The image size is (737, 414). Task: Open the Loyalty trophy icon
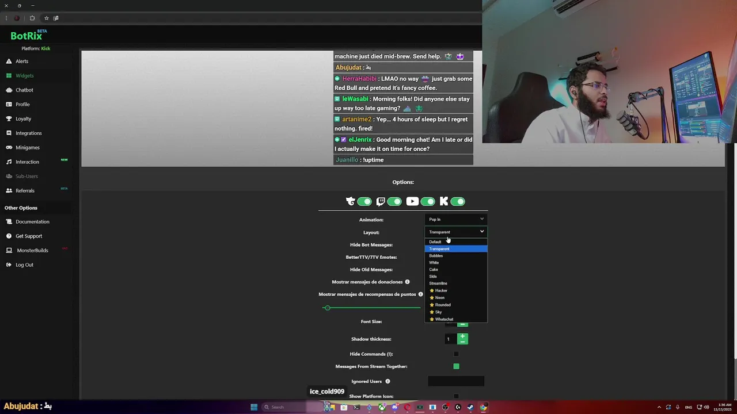(x=9, y=118)
